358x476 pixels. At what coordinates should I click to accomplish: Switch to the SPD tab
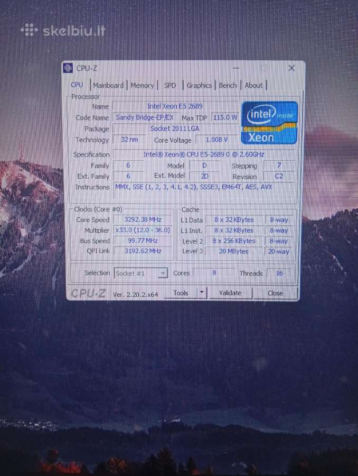tap(169, 86)
